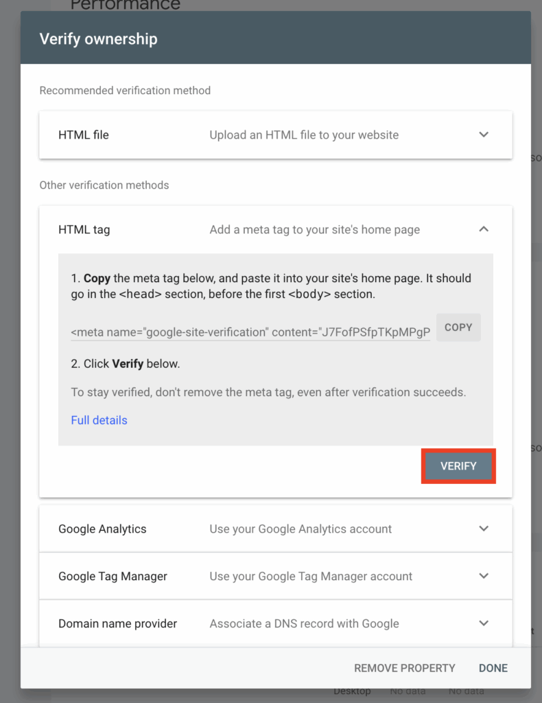Image resolution: width=542 pixels, height=703 pixels.
Task: Click the HTML file method label
Action: coord(84,135)
